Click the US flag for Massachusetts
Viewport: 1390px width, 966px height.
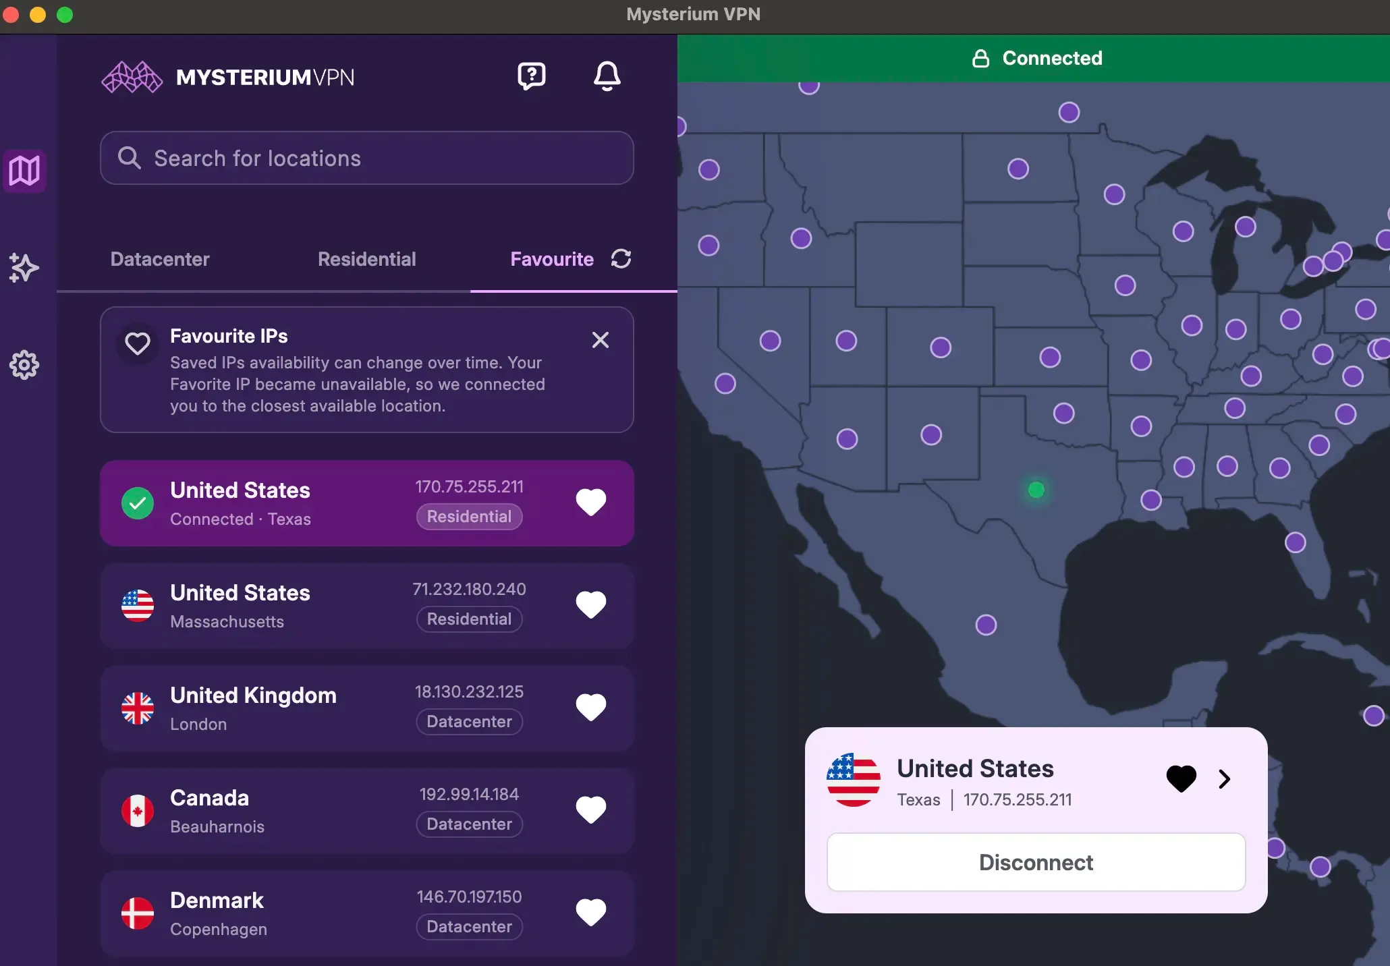pyautogui.click(x=138, y=606)
